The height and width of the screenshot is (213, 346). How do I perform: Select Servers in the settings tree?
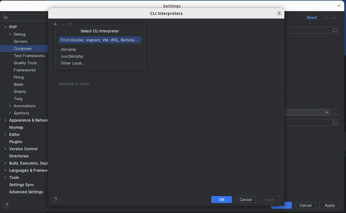pyautogui.click(x=21, y=41)
